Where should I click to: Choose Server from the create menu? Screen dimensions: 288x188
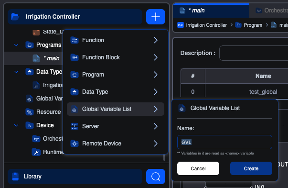pyautogui.click(x=116, y=126)
